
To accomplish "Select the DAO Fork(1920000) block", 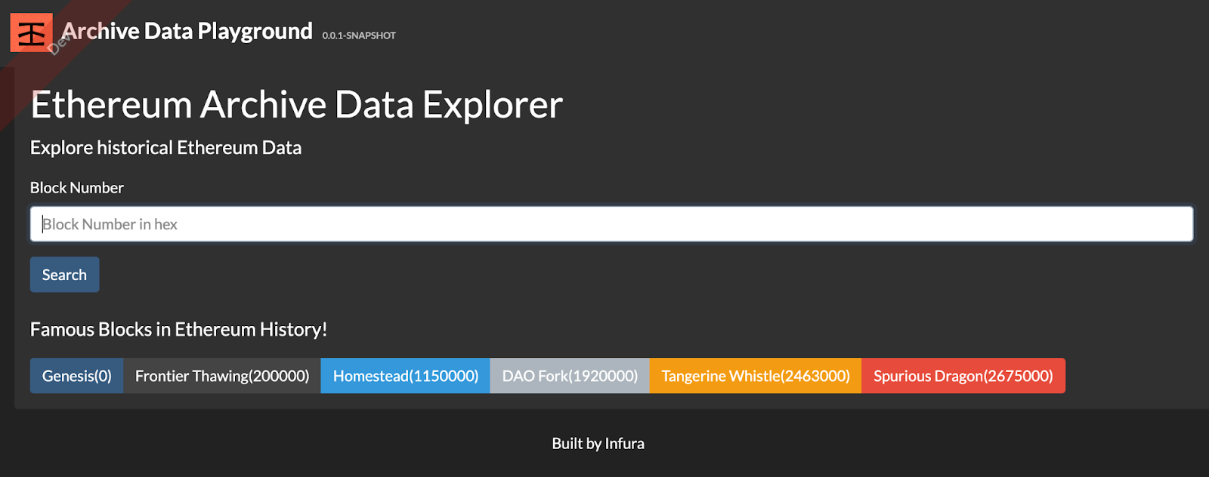I will pos(570,376).
